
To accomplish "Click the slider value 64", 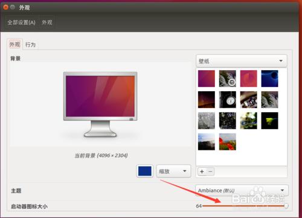I will [199, 206].
